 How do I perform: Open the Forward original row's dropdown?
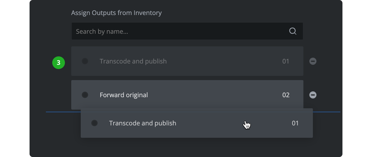click(x=187, y=95)
